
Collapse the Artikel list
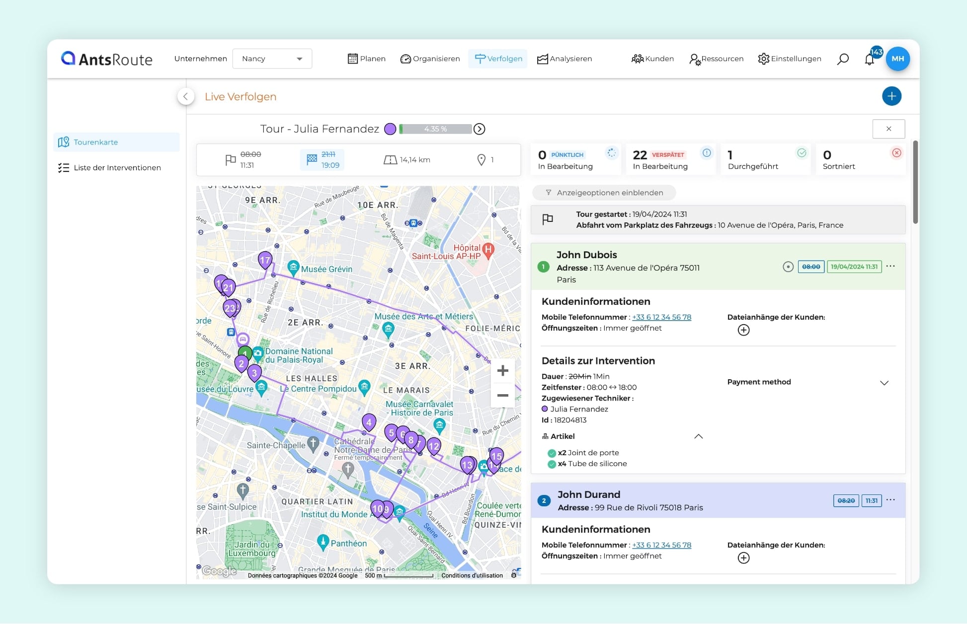pos(698,436)
